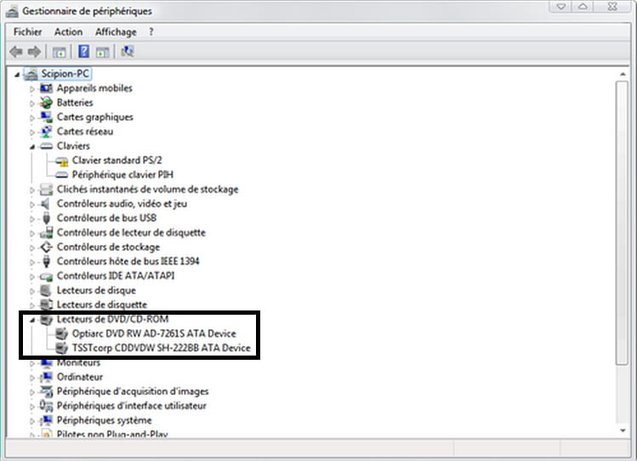Select TSSTcorp CDDVDW SH-222BB ATA Device
Screen dimensions: 637x461
(x=154, y=349)
